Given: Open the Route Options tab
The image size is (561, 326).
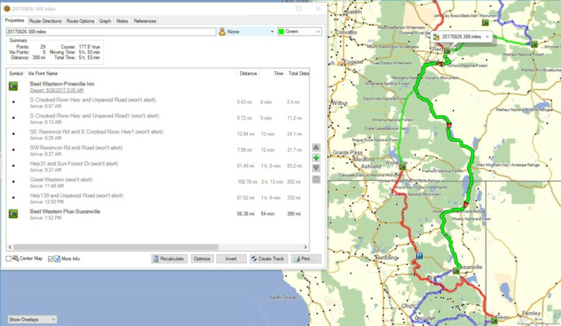Looking at the screenshot, I should tap(80, 21).
